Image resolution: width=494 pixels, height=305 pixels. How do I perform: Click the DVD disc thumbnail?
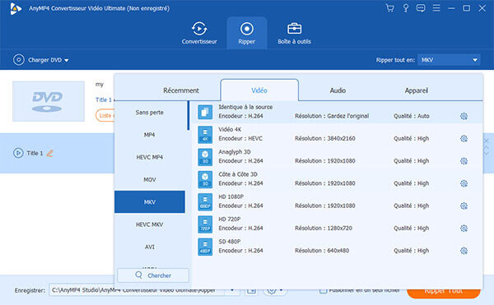[49, 101]
